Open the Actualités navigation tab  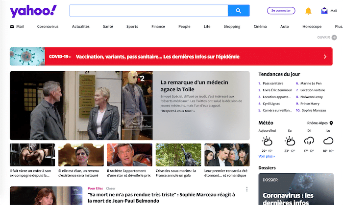click(x=80, y=26)
